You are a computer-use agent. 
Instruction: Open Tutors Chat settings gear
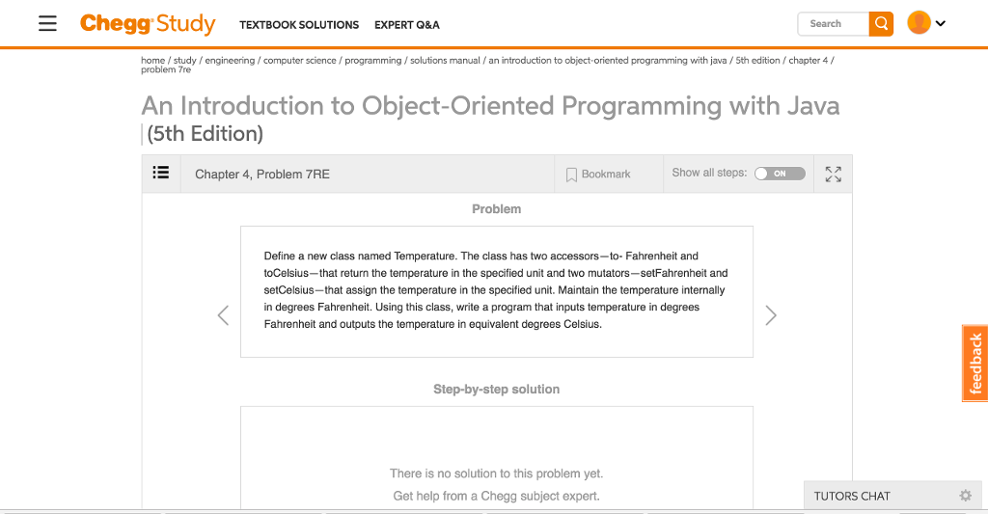(965, 496)
